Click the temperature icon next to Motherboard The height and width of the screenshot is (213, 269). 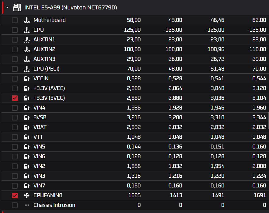(27, 20)
